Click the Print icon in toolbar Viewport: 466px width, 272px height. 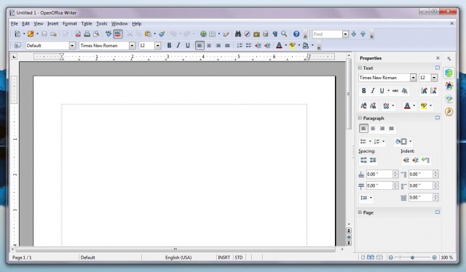[87, 34]
